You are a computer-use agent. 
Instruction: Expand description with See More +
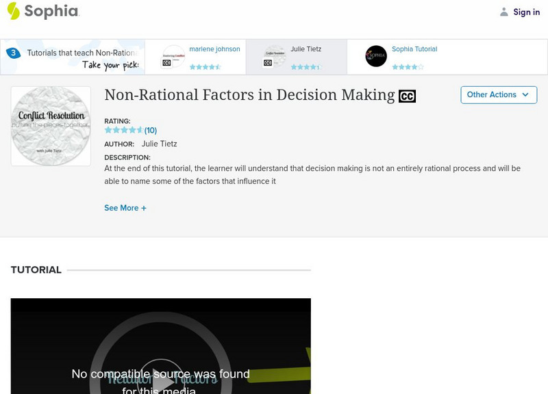coord(125,208)
